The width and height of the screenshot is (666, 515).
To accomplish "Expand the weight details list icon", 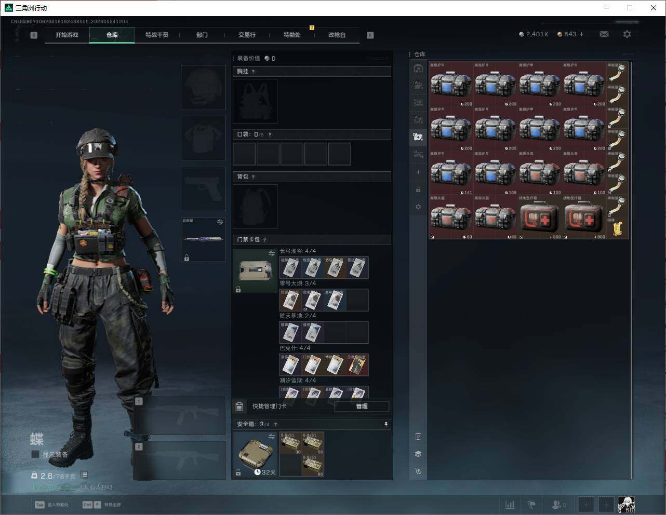I will (84, 475).
